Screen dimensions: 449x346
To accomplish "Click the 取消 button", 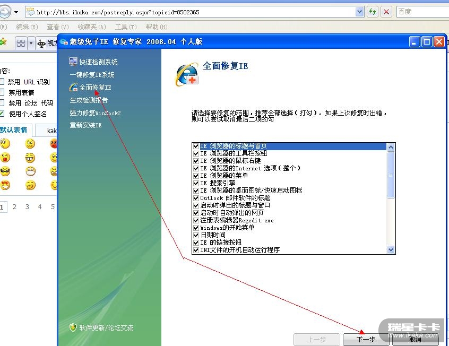I will pos(415,340).
